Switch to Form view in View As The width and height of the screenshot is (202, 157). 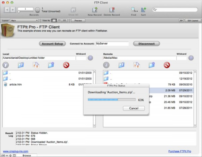click(54, 21)
